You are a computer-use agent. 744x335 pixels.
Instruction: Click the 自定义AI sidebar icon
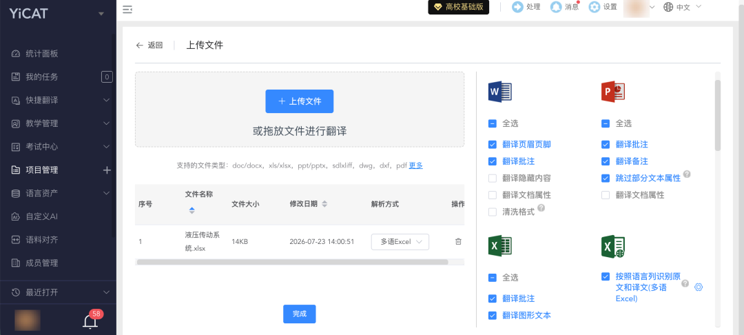click(16, 216)
